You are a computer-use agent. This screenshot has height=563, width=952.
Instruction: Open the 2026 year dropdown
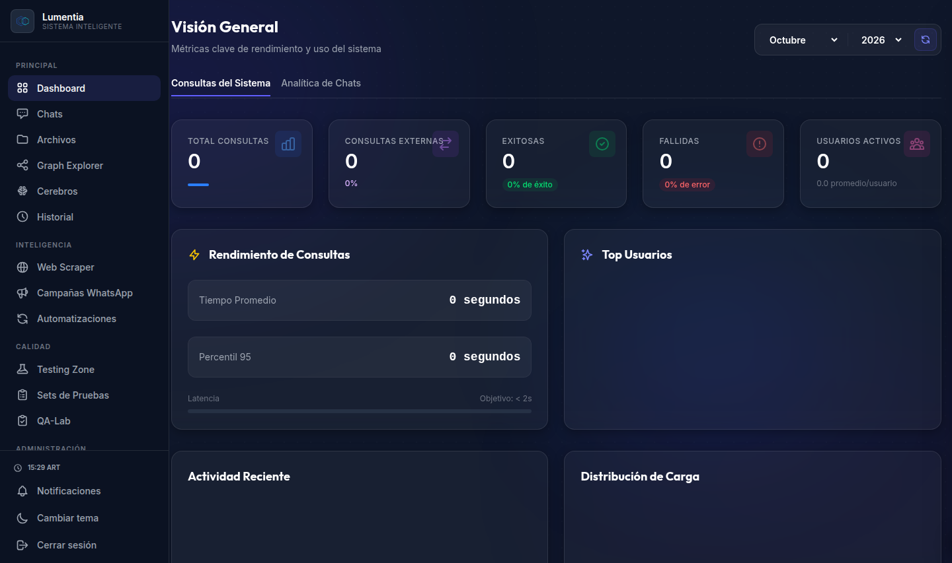click(x=881, y=40)
